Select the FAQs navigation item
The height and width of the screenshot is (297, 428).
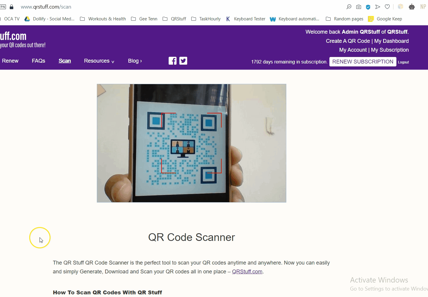38,61
